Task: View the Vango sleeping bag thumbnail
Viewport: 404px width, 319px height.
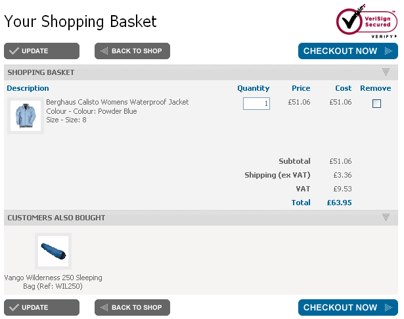Action: 53,251
